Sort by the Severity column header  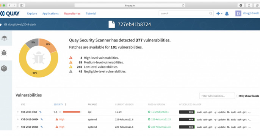(x=58, y=104)
